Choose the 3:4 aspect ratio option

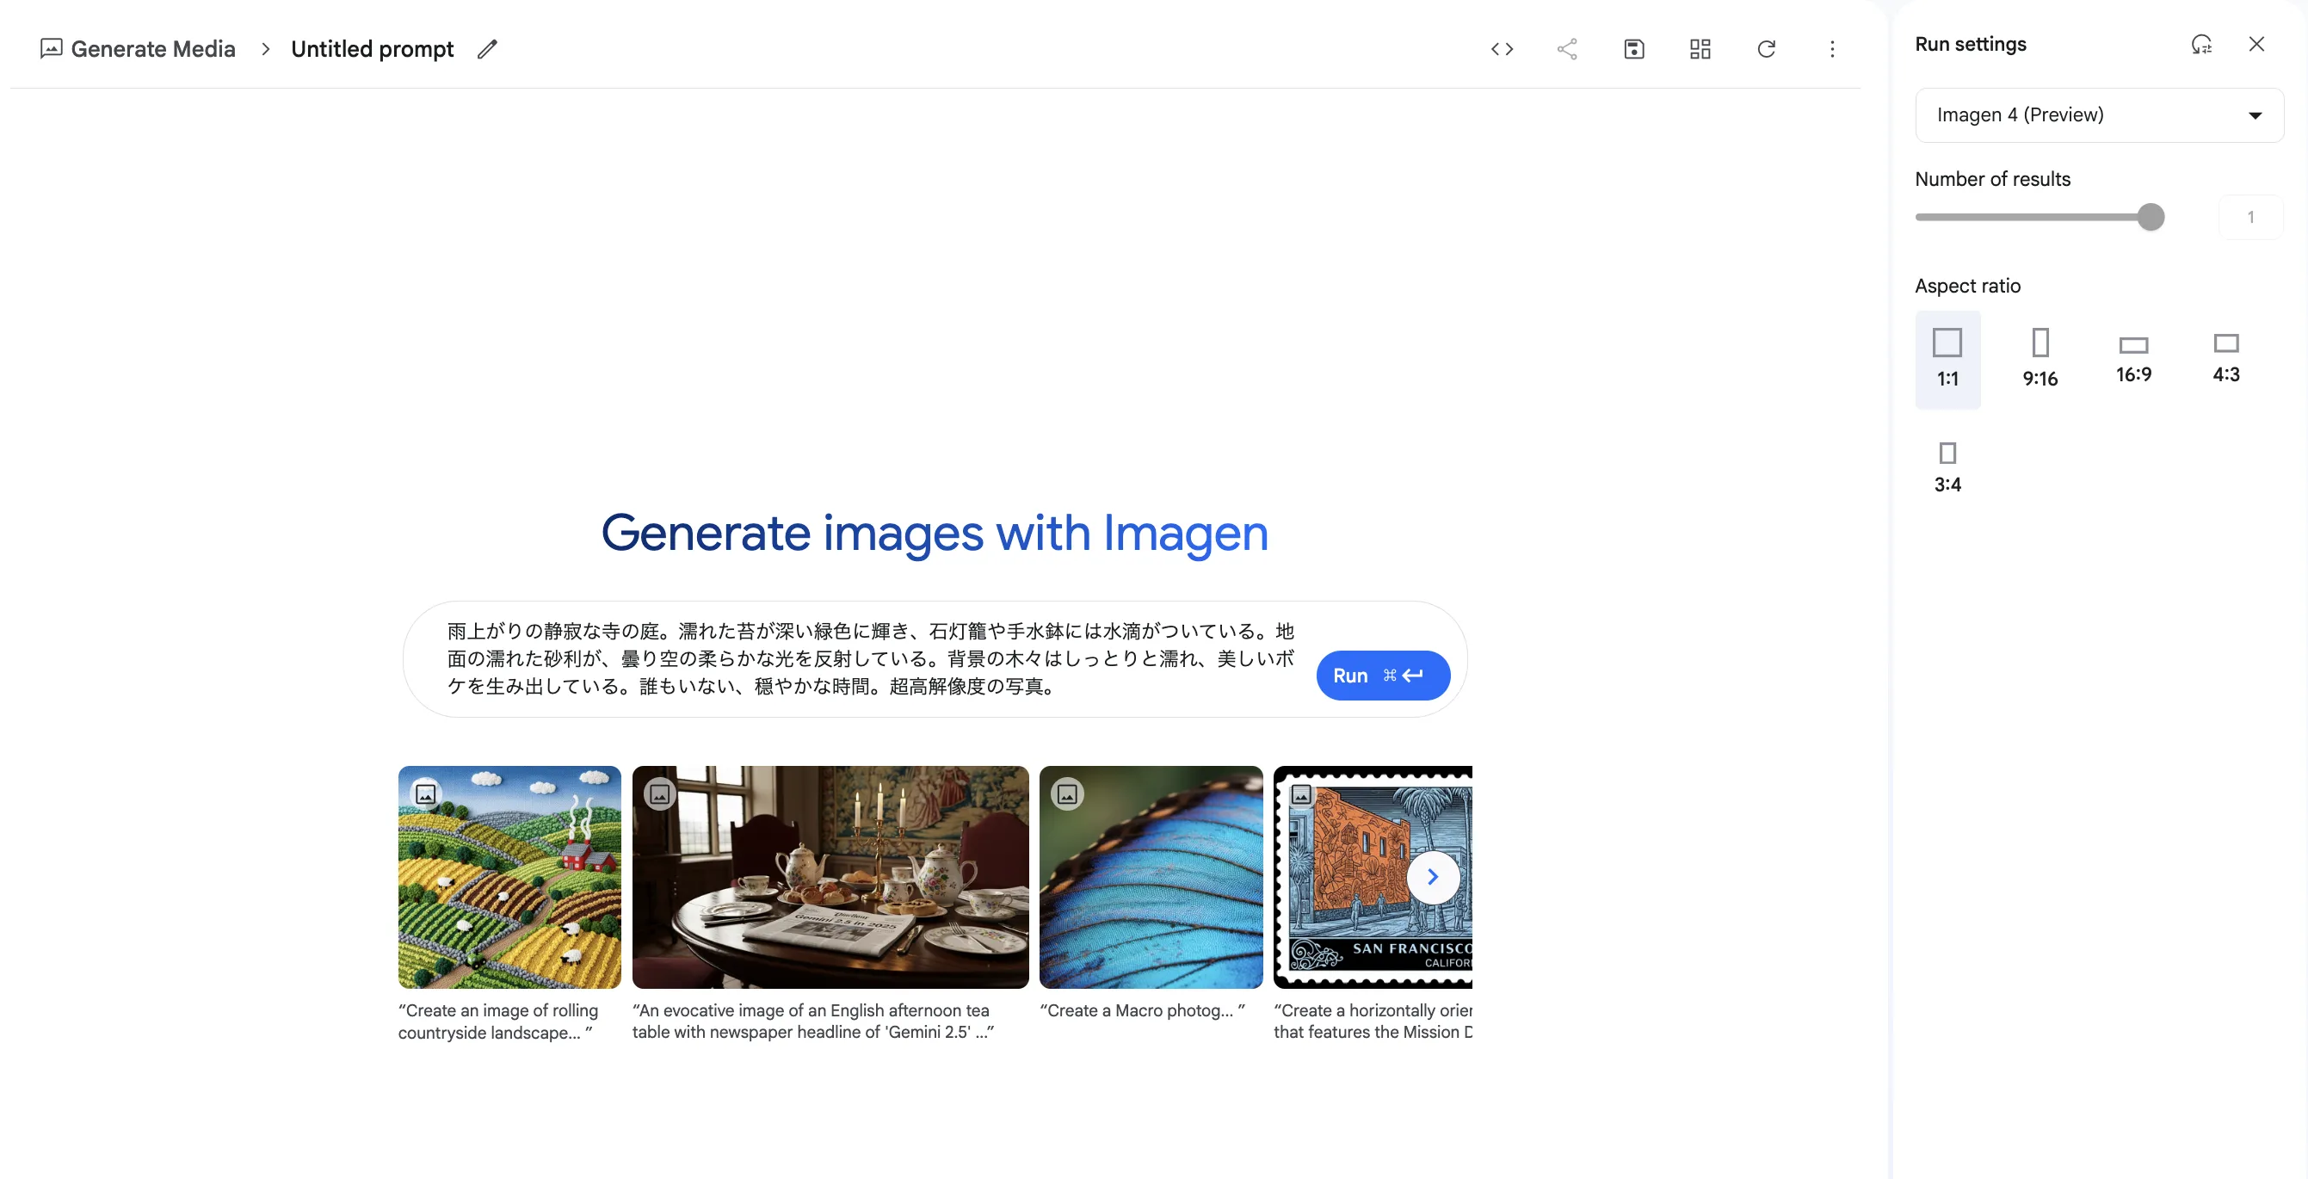(1947, 466)
